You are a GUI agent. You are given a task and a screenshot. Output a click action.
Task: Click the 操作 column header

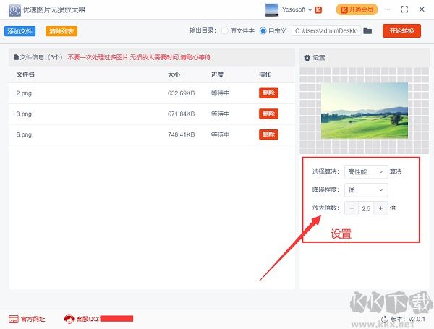[265, 74]
